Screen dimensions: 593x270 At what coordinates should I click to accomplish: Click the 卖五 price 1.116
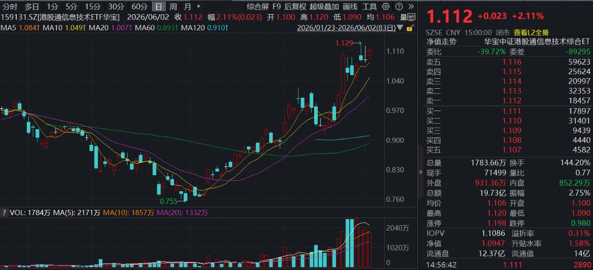[x=512, y=62]
